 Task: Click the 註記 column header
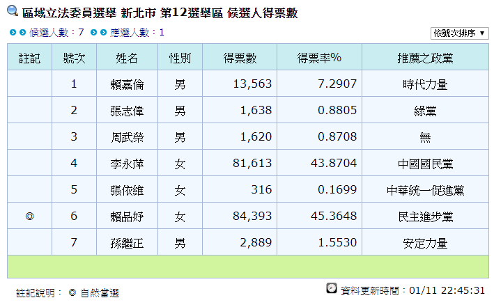(30, 58)
